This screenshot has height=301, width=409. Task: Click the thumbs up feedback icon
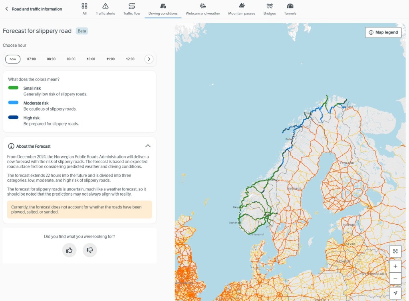point(69,250)
